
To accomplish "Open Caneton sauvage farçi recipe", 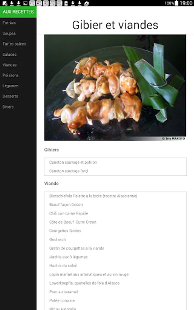I will coord(69,171).
